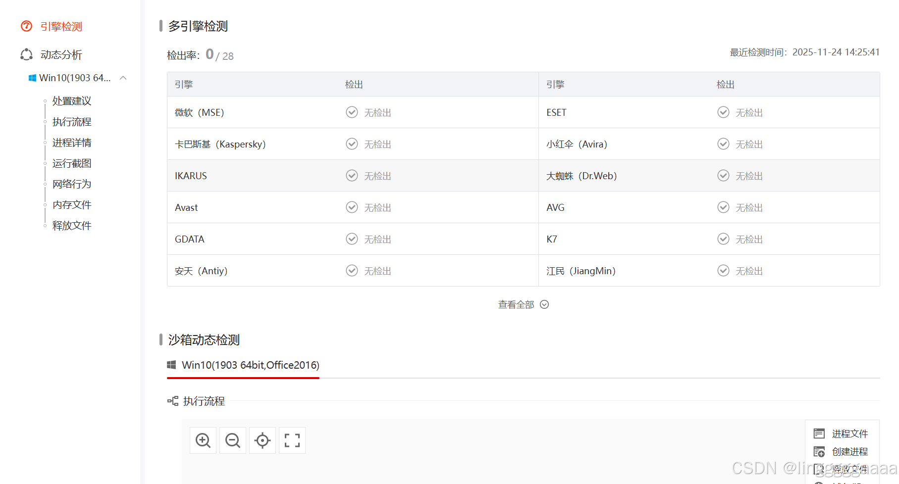
Task: Click check icon in 大蜘蛛 (Dr.Web) row
Action: (x=723, y=176)
